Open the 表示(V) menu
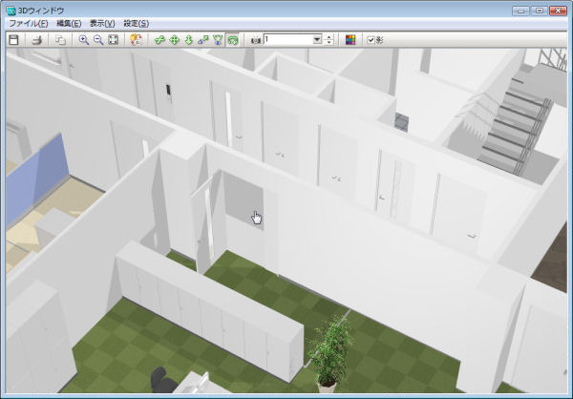The image size is (573, 399). pos(102,22)
